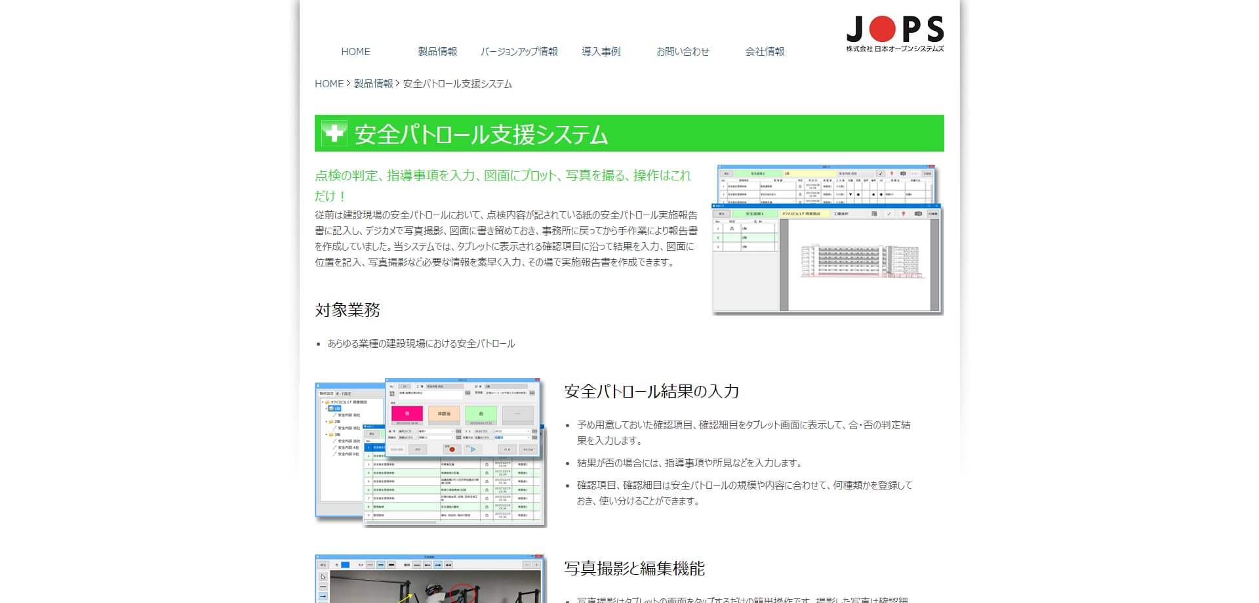Open the HOME navigation menu item
Viewport: 1259px width, 603px height.
pyautogui.click(x=355, y=51)
